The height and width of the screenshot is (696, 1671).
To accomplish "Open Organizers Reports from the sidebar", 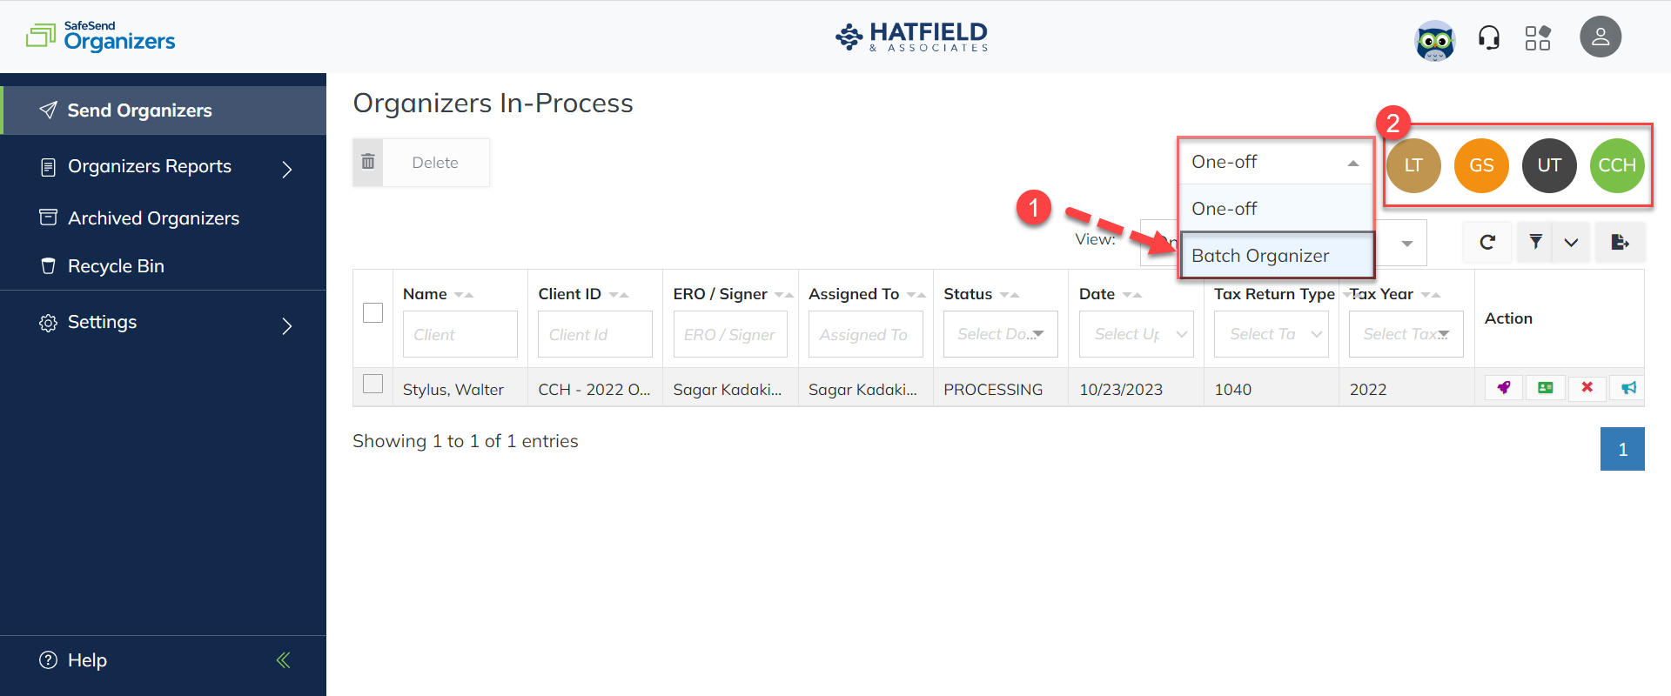I will coord(150,166).
